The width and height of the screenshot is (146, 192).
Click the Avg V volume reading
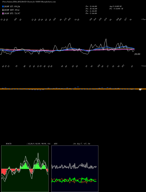coord(116,6)
